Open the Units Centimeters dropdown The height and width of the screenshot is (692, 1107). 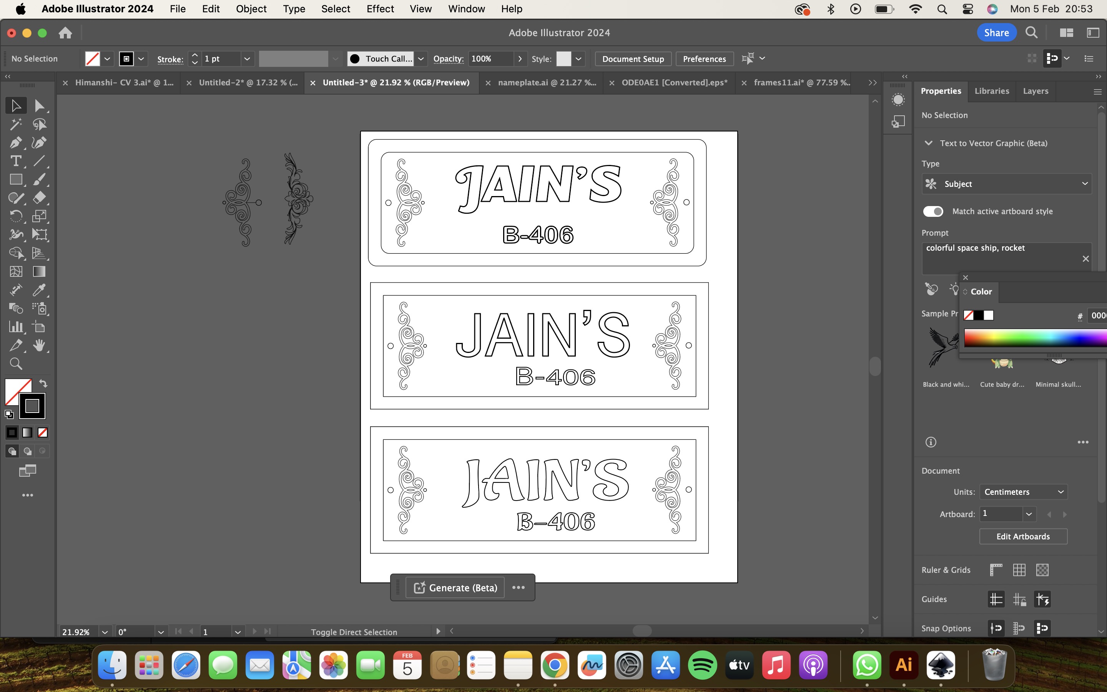click(x=1023, y=492)
